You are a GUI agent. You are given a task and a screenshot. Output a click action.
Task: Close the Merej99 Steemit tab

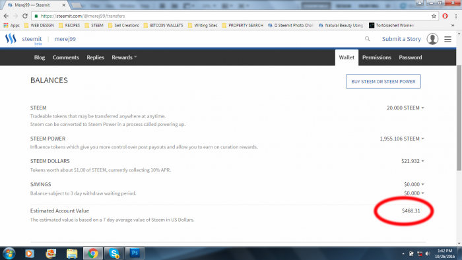point(63,5)
